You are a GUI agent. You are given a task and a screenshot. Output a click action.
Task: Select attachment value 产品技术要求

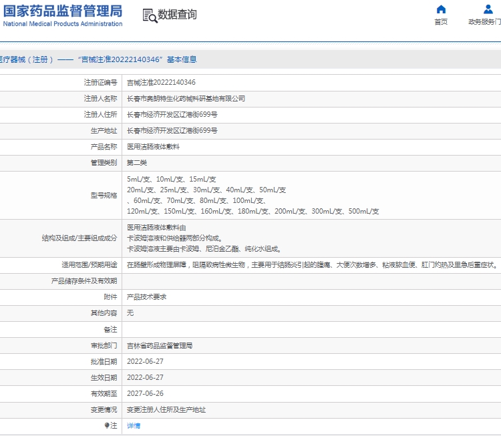click(147, 297)
